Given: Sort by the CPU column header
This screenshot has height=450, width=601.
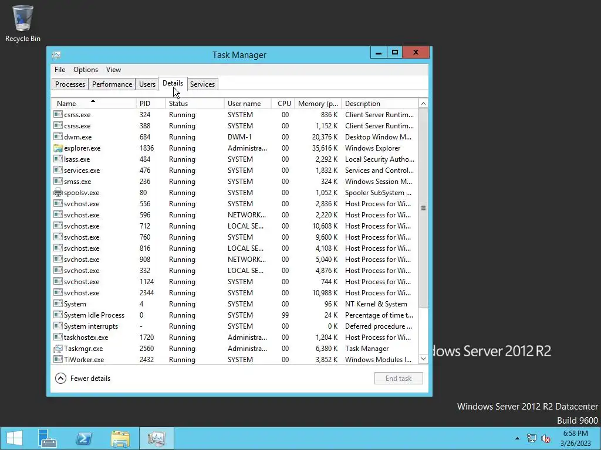Looking at the screenshot, I should click(x=283, y=103).
